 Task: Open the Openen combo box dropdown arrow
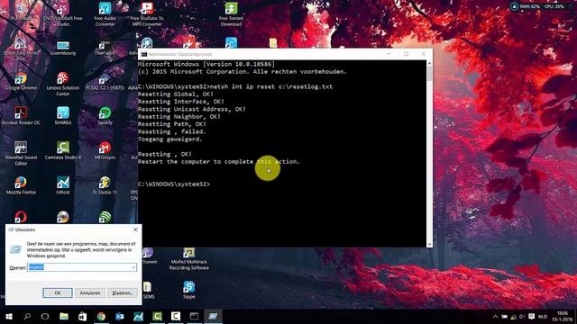pos(133,267)
